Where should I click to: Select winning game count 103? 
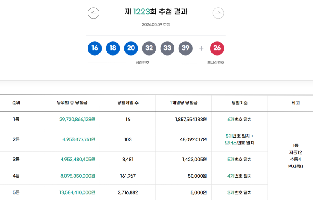pyautogui.click(x=128, y=139)
